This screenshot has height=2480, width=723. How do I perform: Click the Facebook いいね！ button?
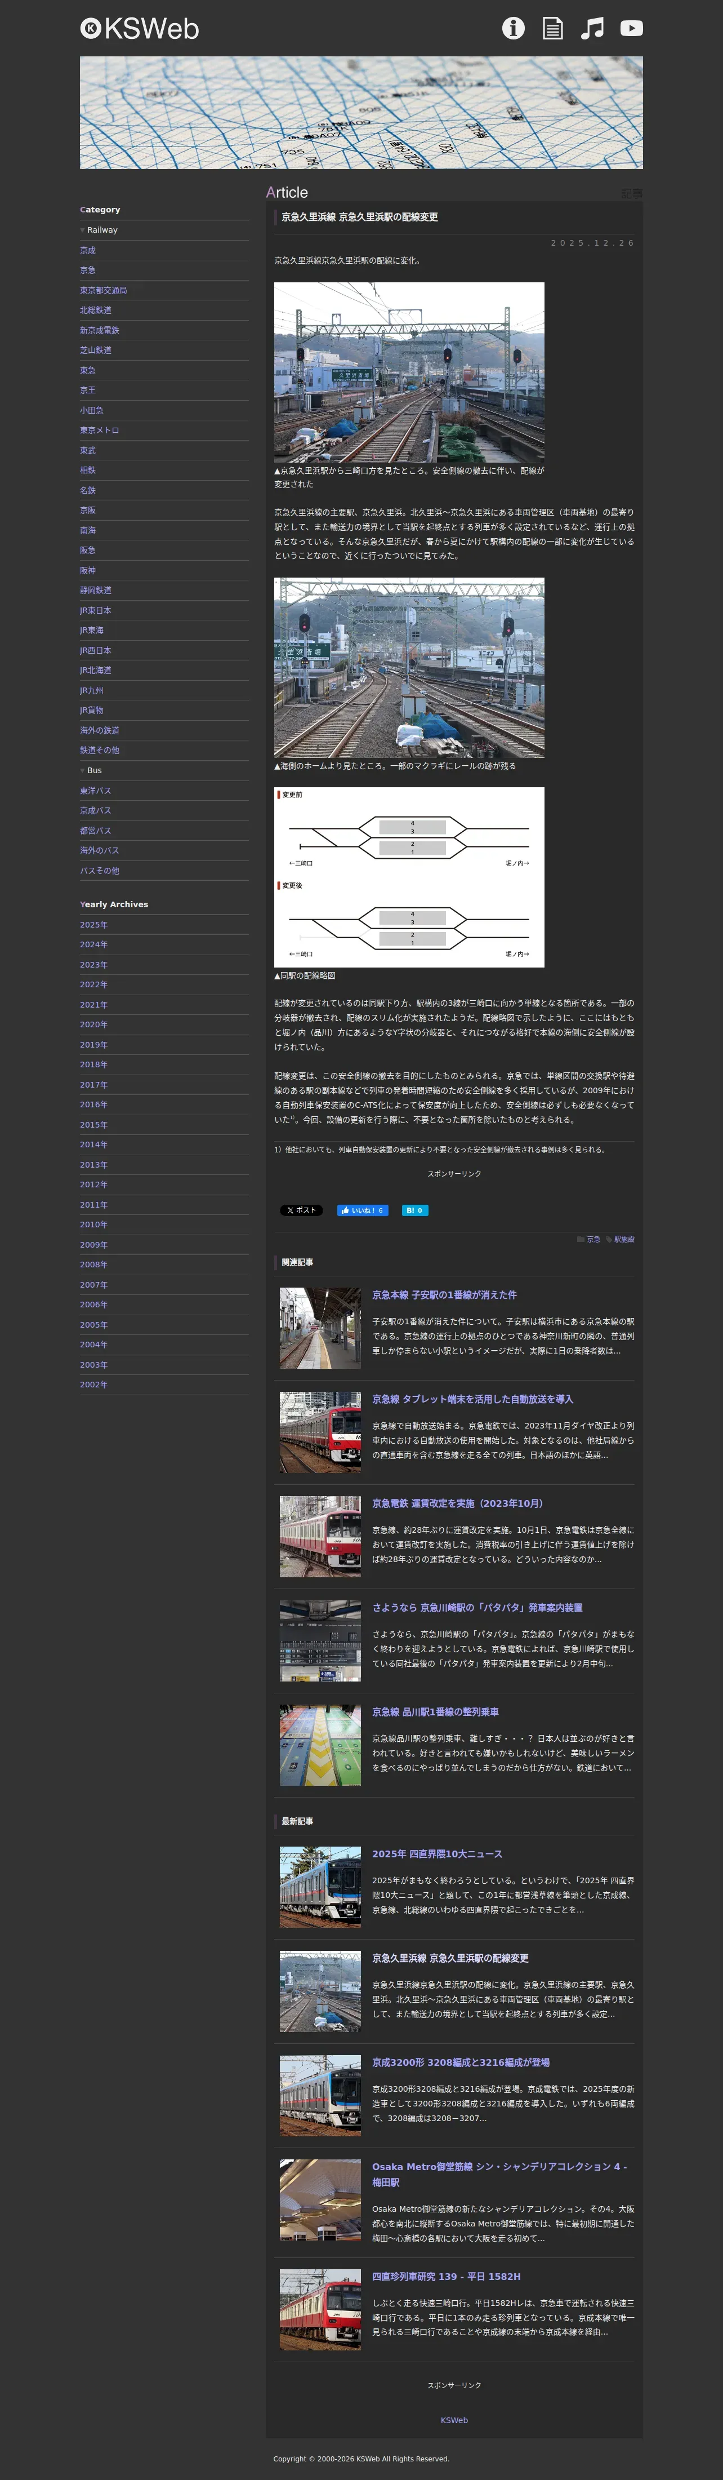[x=363, y=1210]
